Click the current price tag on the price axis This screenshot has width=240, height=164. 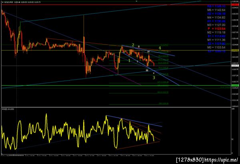click(x=235, y=66)
